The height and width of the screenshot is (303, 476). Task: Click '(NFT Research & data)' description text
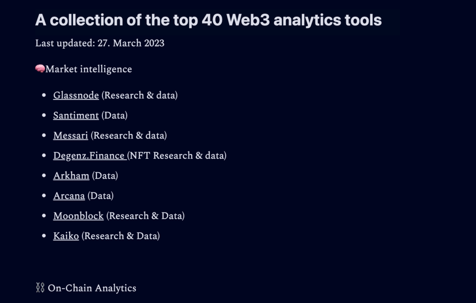point(177,156)
